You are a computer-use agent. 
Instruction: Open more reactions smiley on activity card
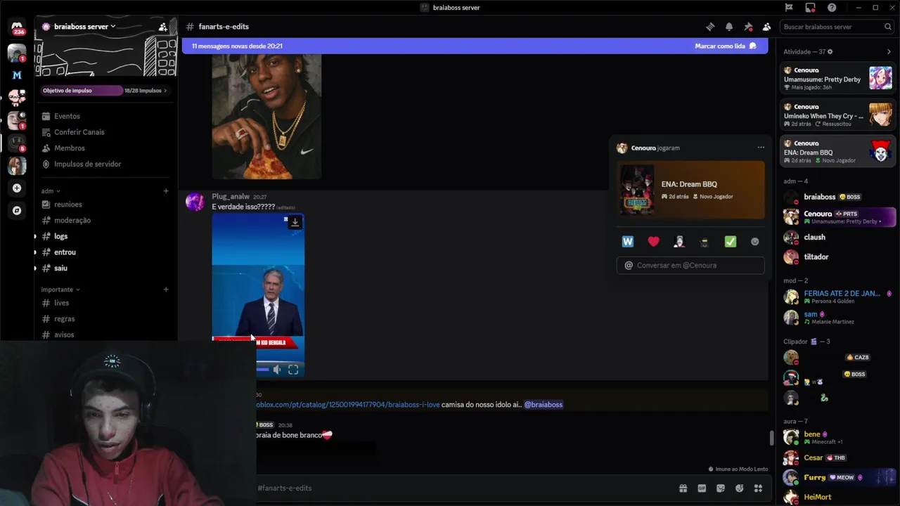[x=755, y=242]
